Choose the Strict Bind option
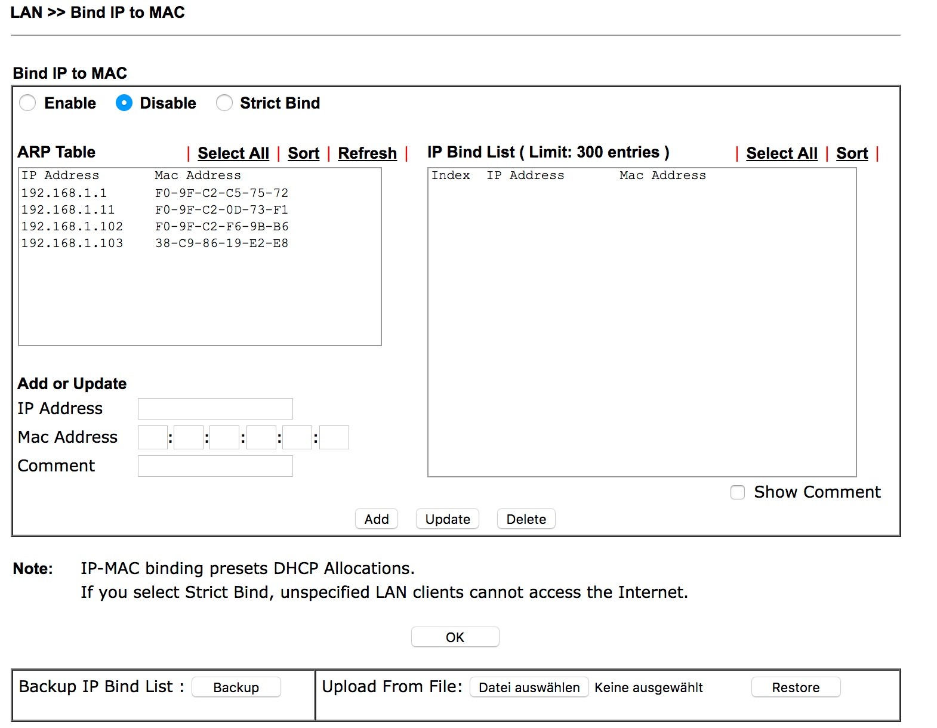The width and height of the screenshot is (937, 728). pos(224,103)
